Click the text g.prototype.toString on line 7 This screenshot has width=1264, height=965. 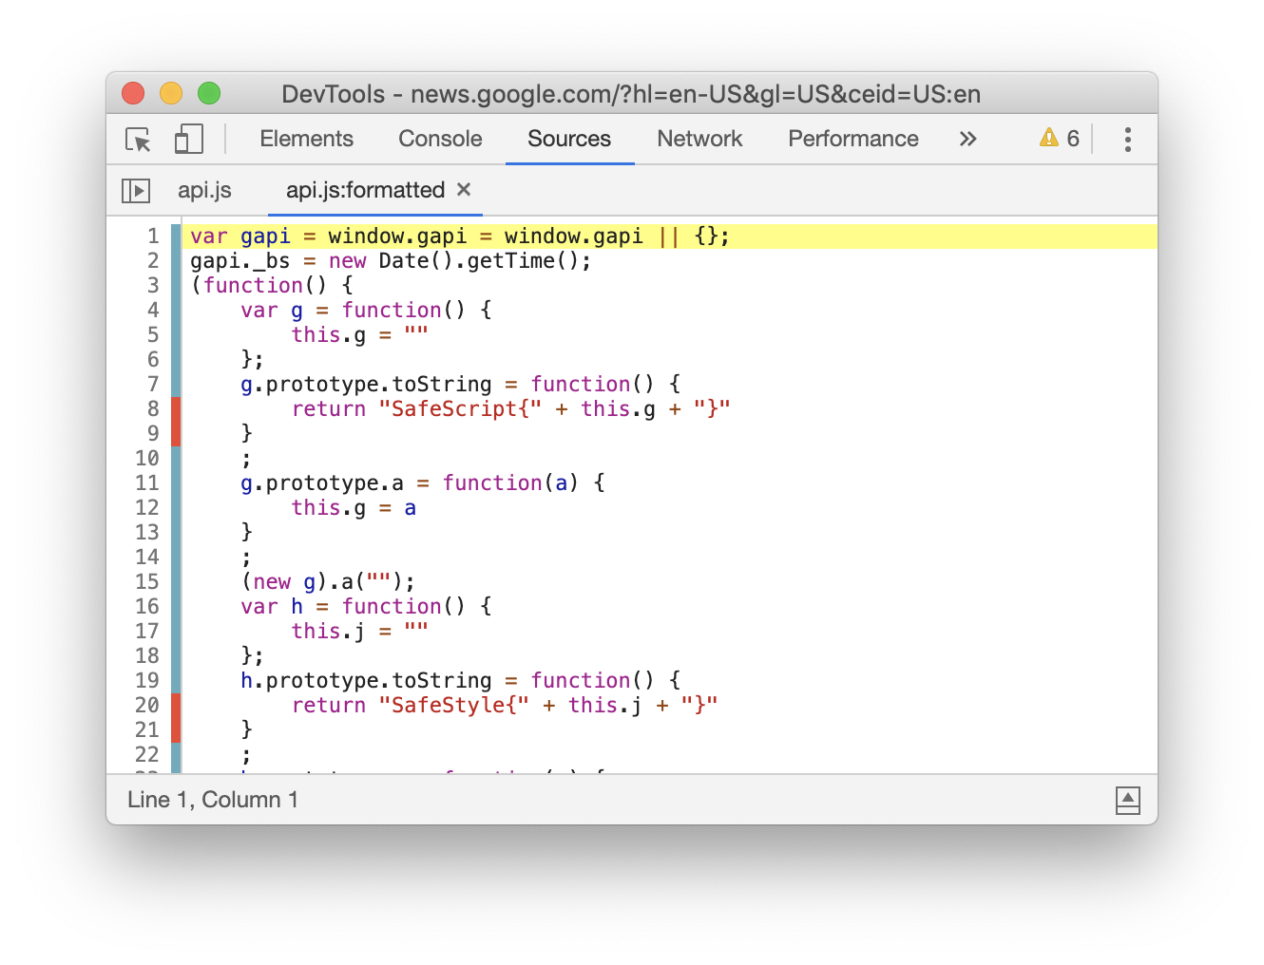coord(366,384)
